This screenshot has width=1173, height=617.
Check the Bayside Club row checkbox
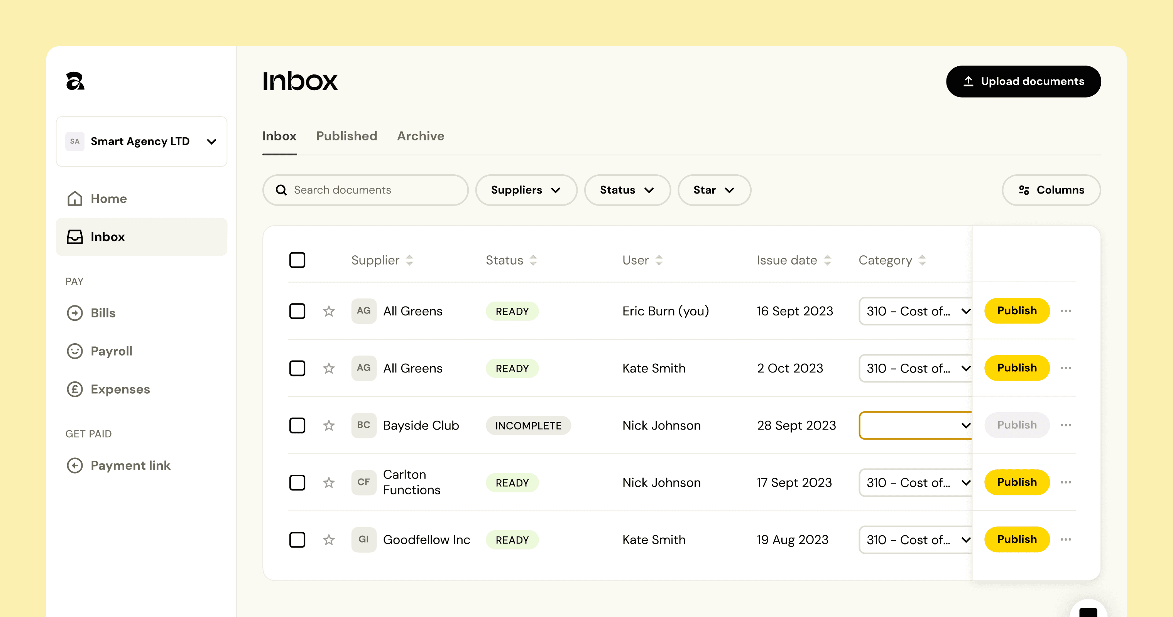point(297,425)
